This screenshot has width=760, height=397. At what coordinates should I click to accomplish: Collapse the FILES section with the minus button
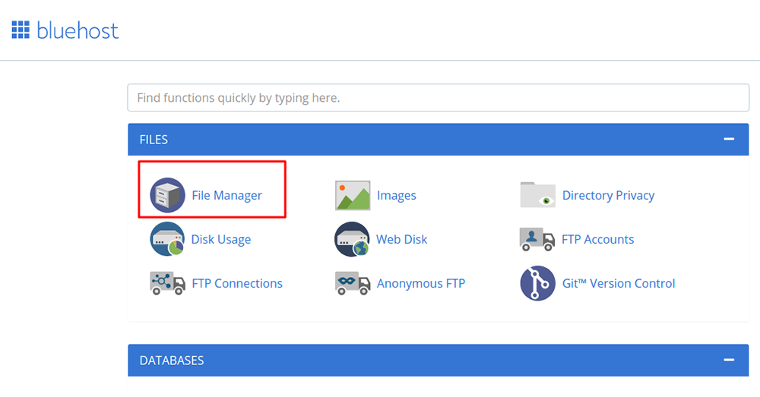tap(729, 140)
